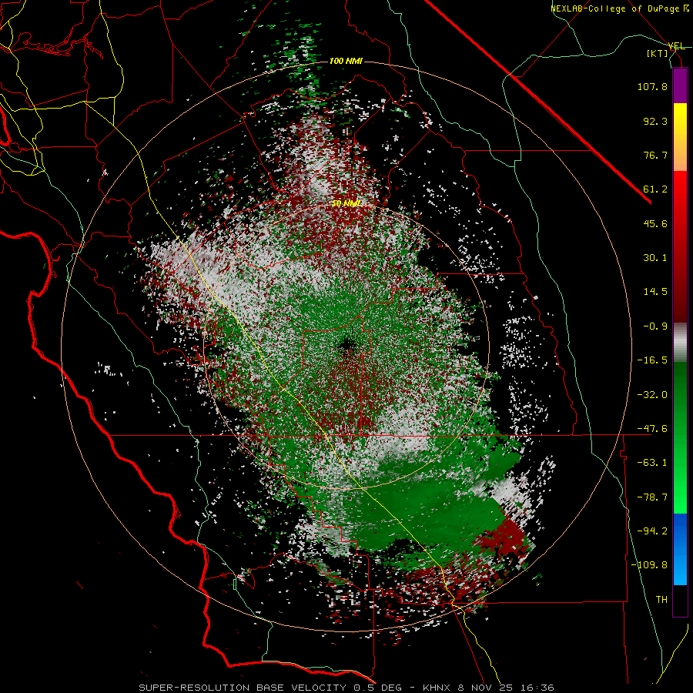
Task: Click the -0.9 velocity scale value
Action: click(655, 326)
